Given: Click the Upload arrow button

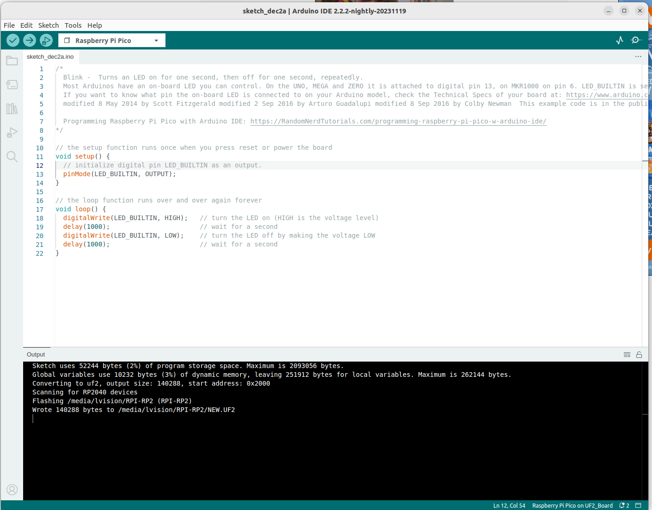Looking at the screenshot, I should pos(30,41).
